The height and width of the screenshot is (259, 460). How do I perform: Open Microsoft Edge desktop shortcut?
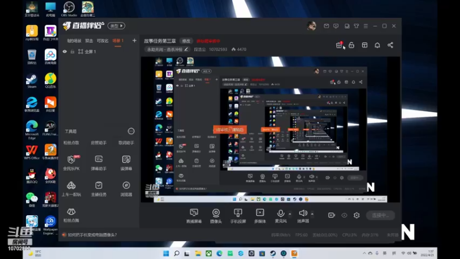click(x=32, y=130)
